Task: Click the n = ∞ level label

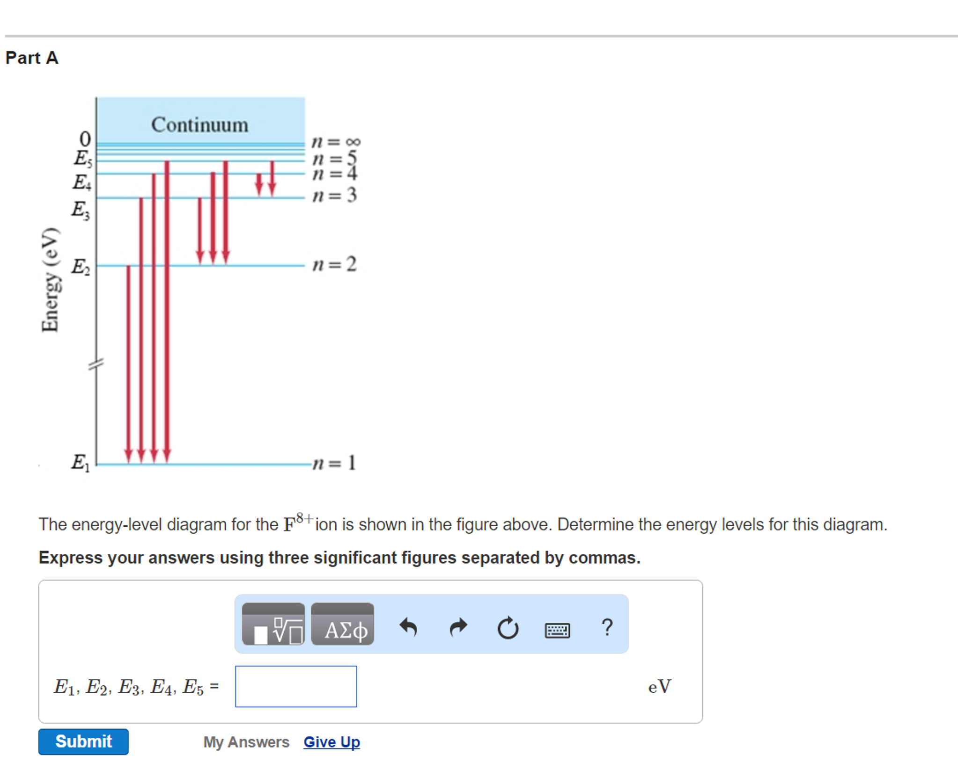Action: pyautogui.click(x=336, y=141)
